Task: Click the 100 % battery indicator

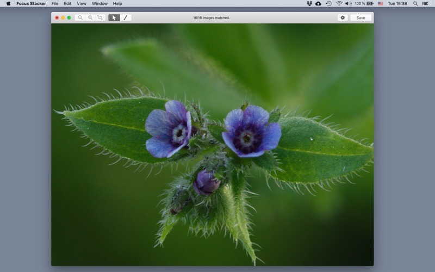Action: tap(364, 4)
